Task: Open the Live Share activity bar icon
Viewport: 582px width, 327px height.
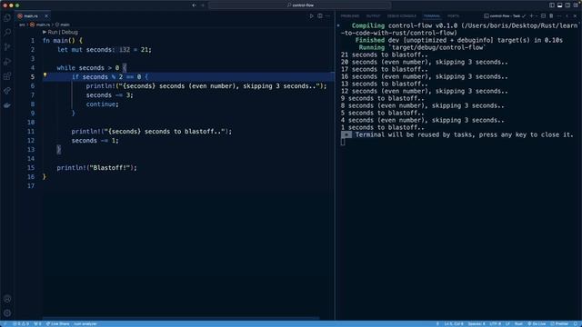Action: point(7,91)
